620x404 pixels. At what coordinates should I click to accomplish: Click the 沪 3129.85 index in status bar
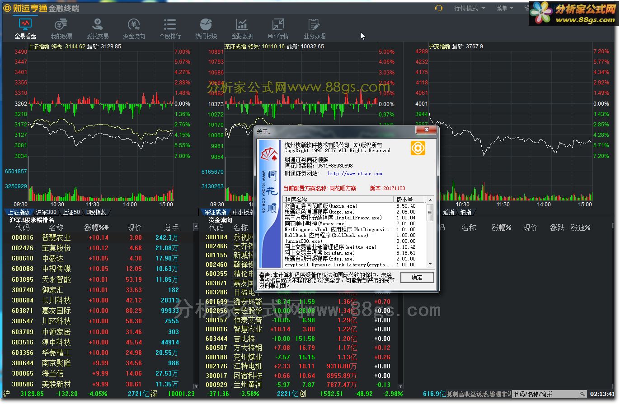[x=24, y=394]
